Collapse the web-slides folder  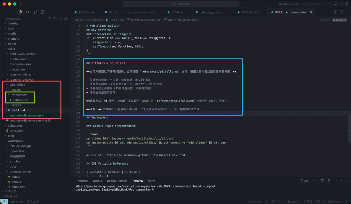click(x=17, y=85)
